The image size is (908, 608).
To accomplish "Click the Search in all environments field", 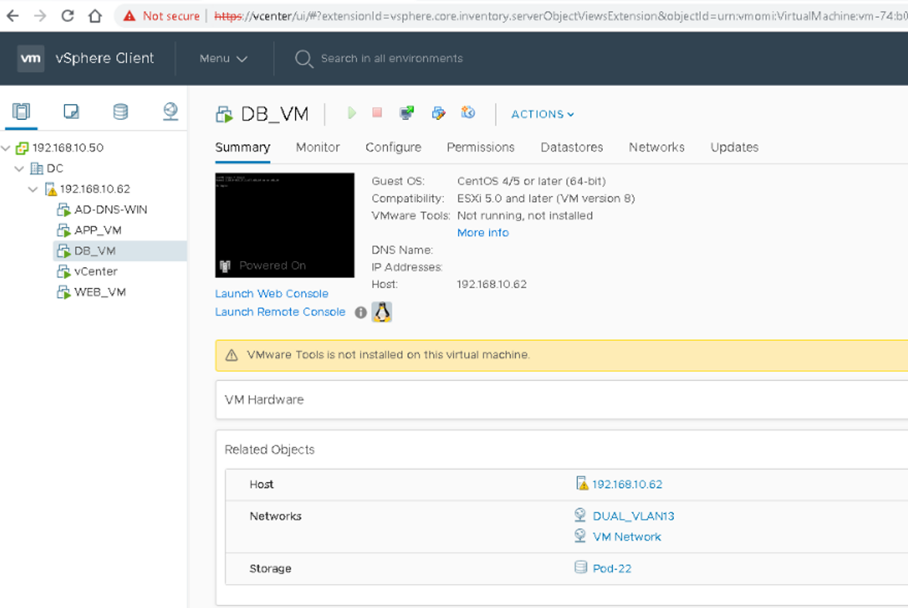I will (392, 59).
